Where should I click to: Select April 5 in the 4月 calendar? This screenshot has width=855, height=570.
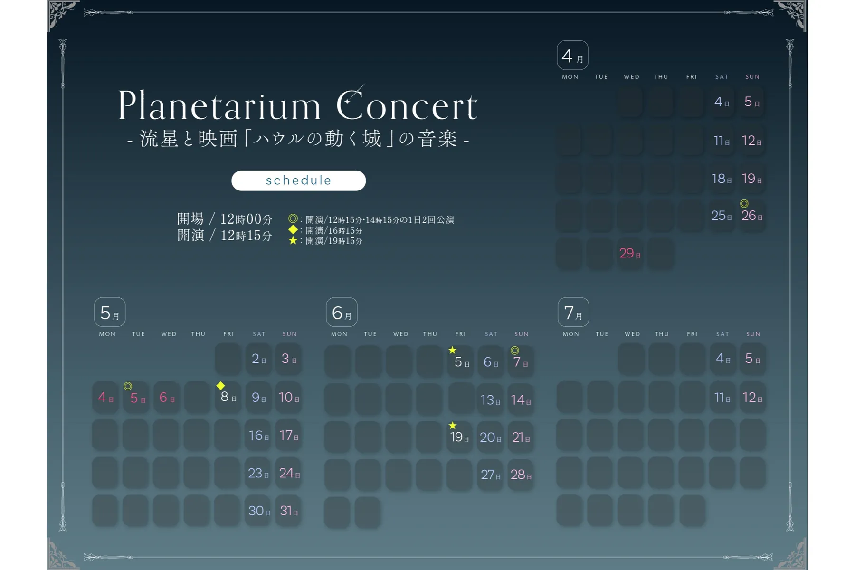click(752, 102)
